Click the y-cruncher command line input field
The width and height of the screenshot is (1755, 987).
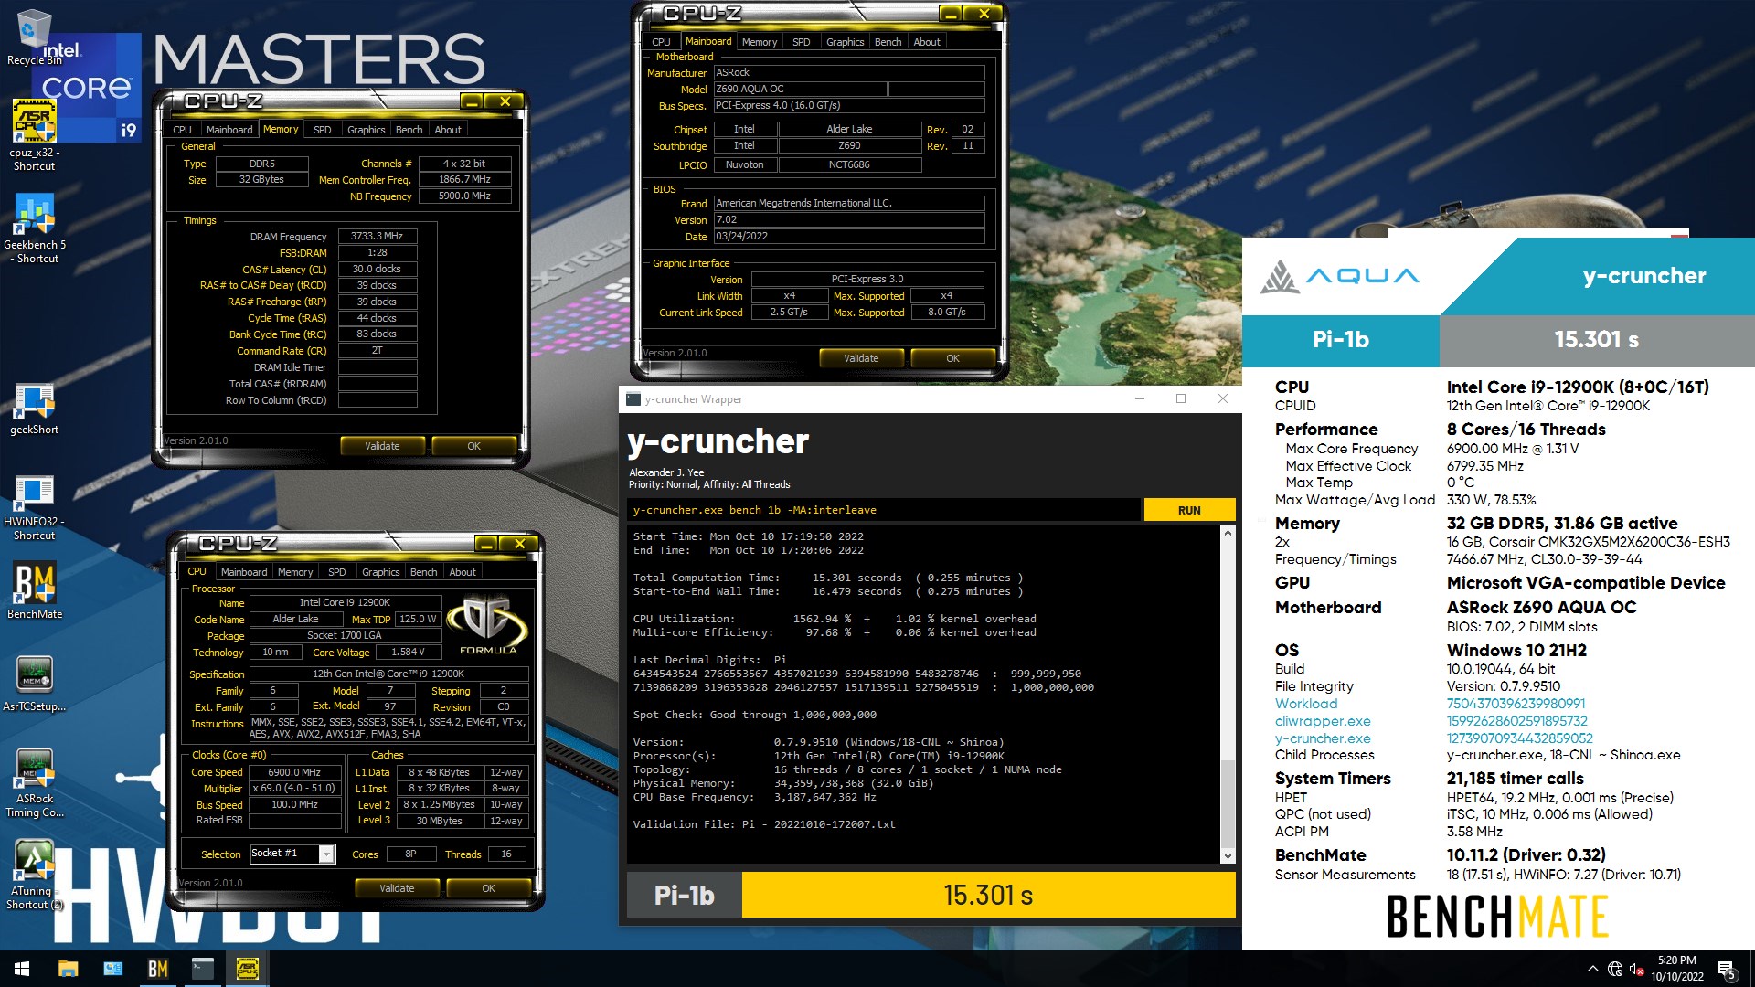tap(884, 510)
